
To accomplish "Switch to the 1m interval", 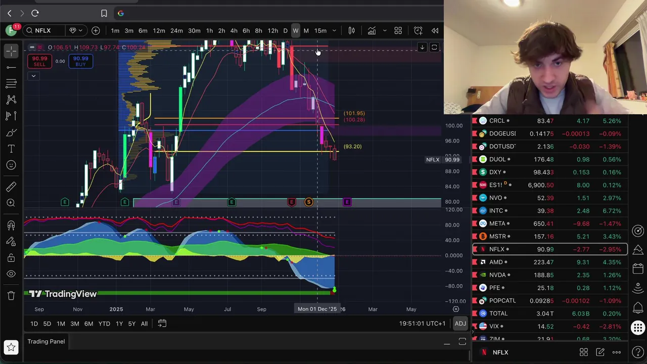I will 115,31.
